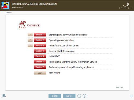Image resolution: width=134 pixels, height=100 pixels.
Task: Open Section 7 button
Action: tap(40, 67)
